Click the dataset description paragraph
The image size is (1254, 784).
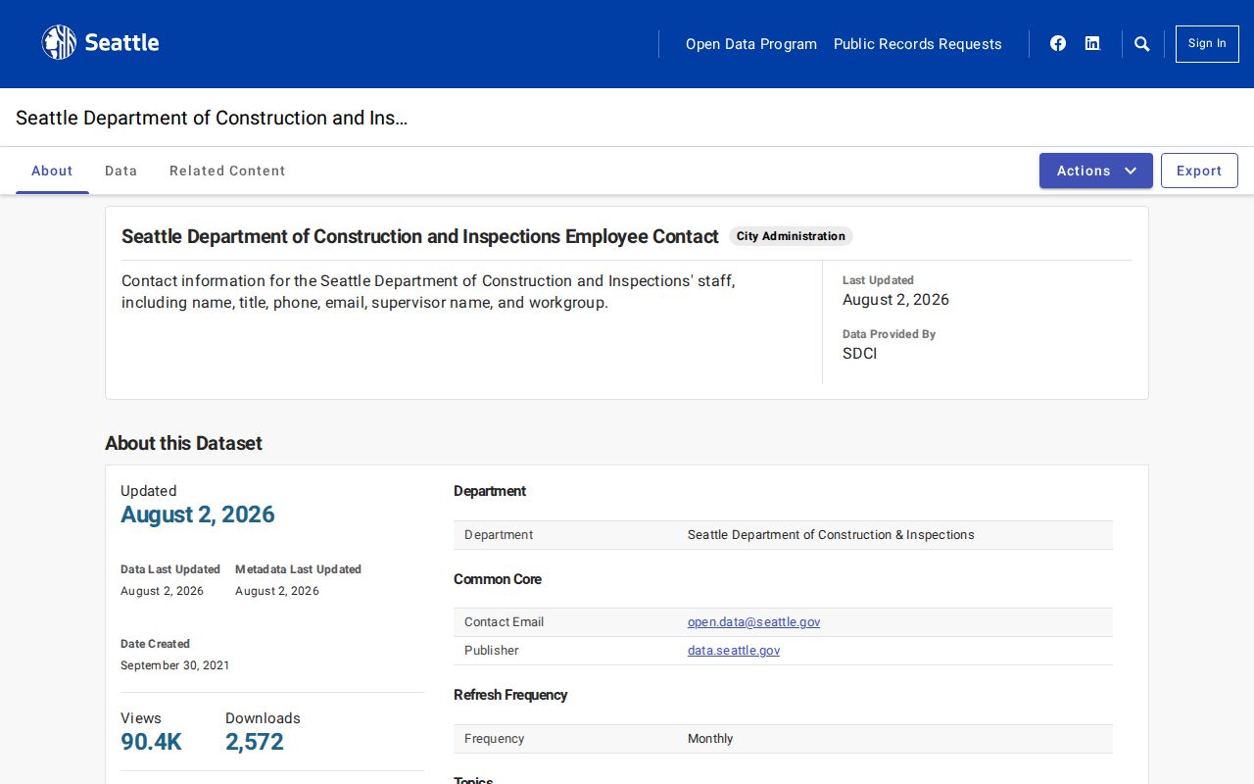(x=428, y=292)
